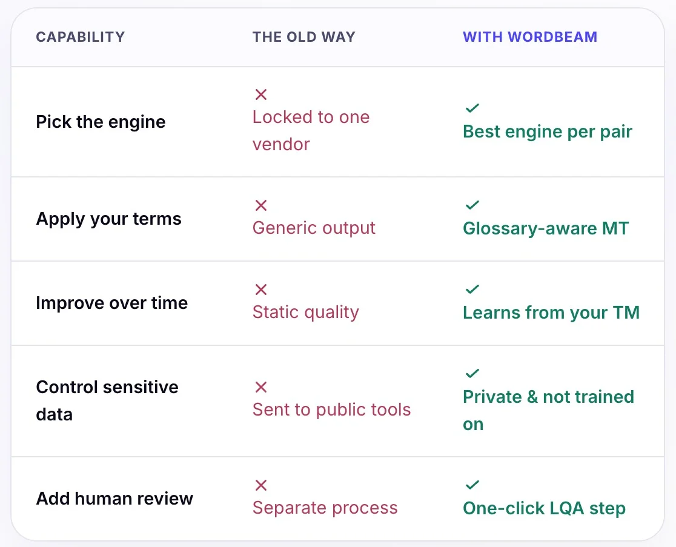Click the Control sensitive data row label
Image resolution: width=676 pixels, height=547 pixels.
pos(107,401)
